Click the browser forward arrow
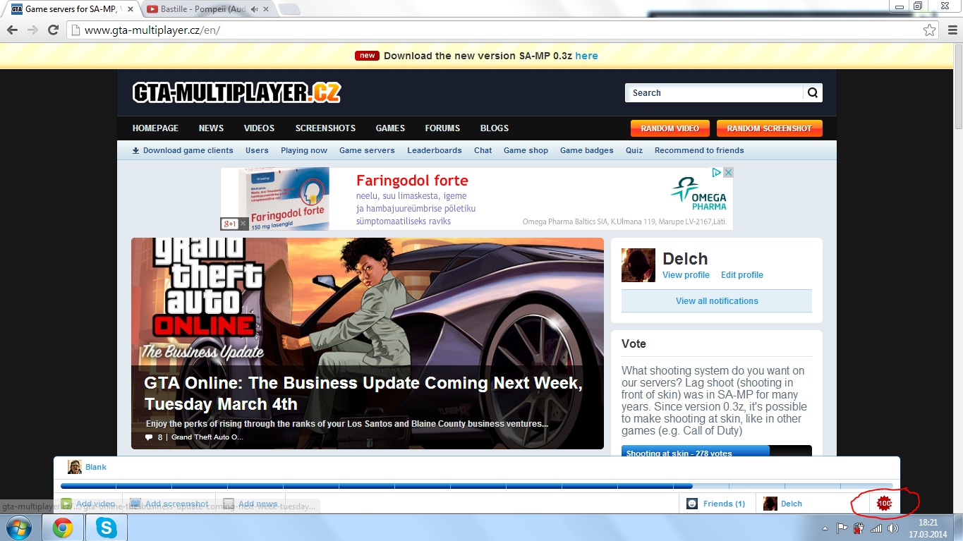This screenshot has height=541, width=963. click(x=32, y=30)
